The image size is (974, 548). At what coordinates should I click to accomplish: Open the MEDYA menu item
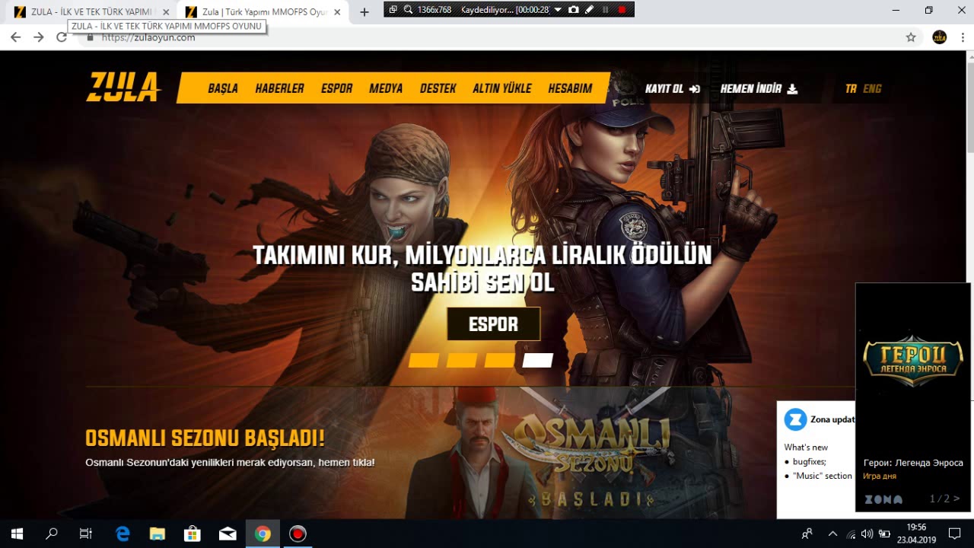click(x=386, y=88)
